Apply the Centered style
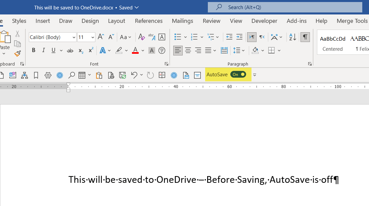 (x=332, y=43)
